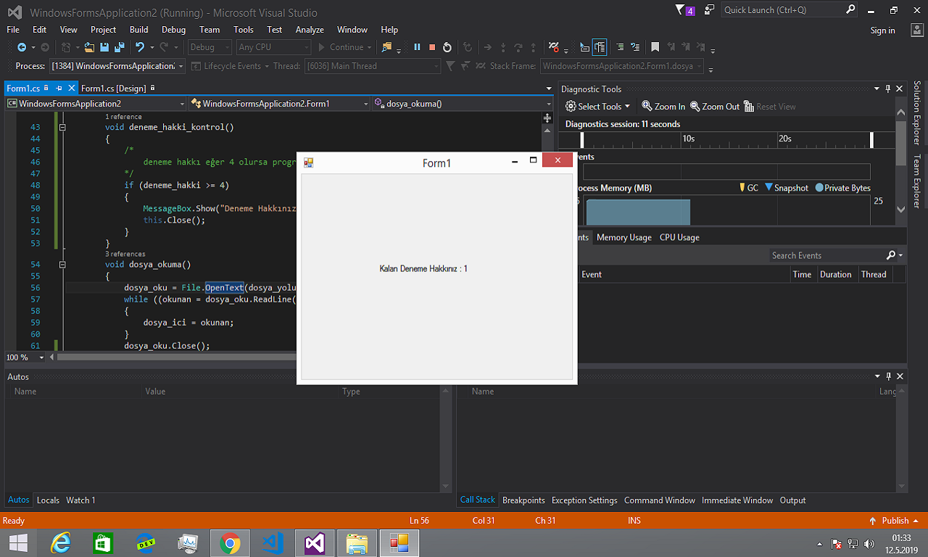Open the Debug menu
This screenshot has height=557, width=928.
[173, 30]
